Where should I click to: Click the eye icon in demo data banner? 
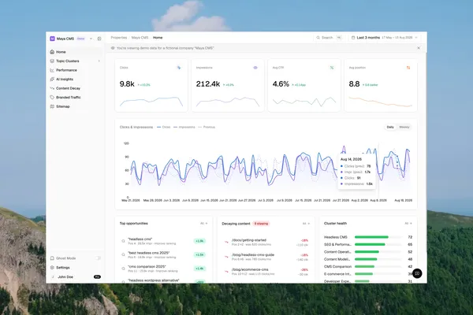[x=113, y=48]
